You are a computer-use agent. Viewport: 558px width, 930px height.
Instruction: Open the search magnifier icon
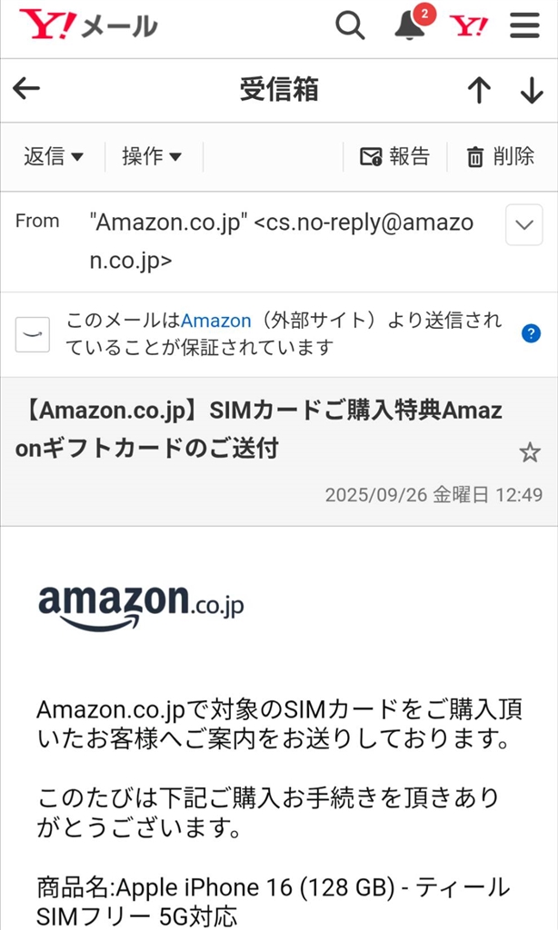350,25
